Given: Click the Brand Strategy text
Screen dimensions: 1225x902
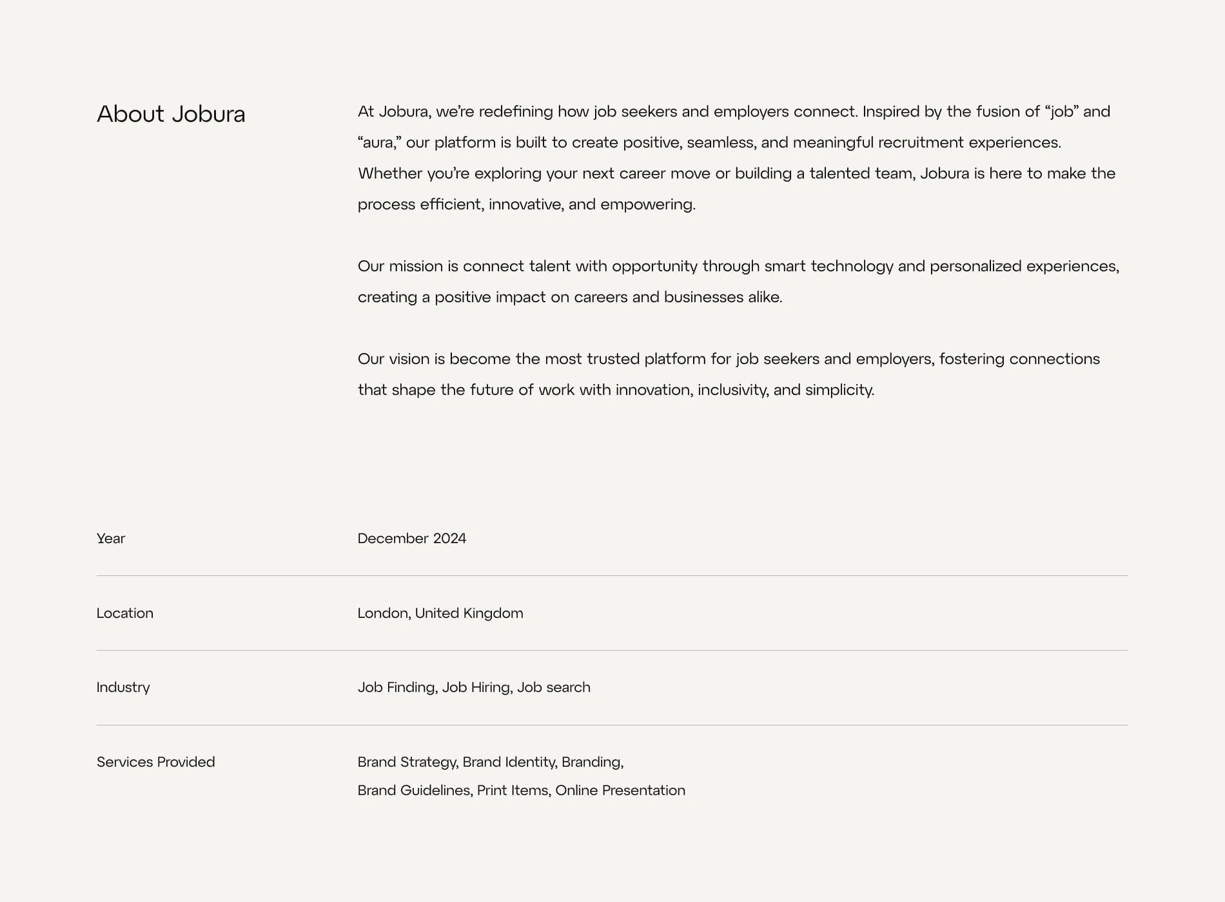Looking at the screenshot, I should coord(407,762).
